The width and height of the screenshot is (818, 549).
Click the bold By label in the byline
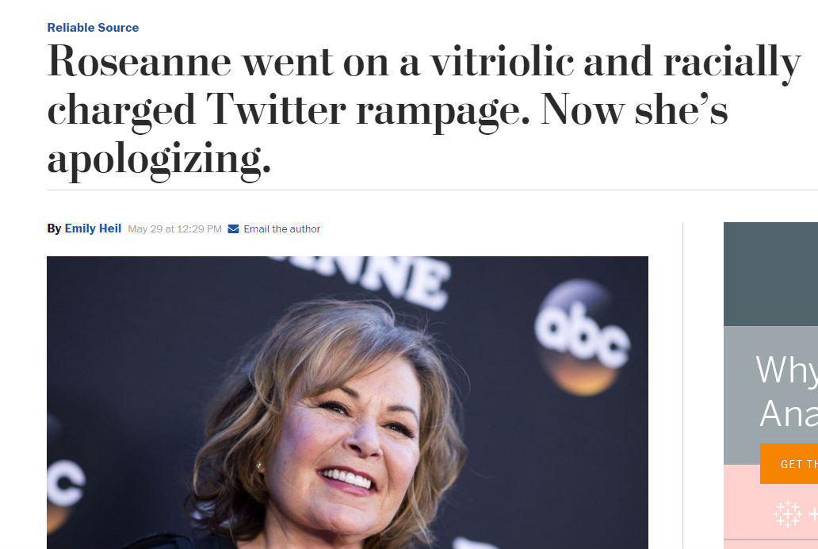[53, 228]
